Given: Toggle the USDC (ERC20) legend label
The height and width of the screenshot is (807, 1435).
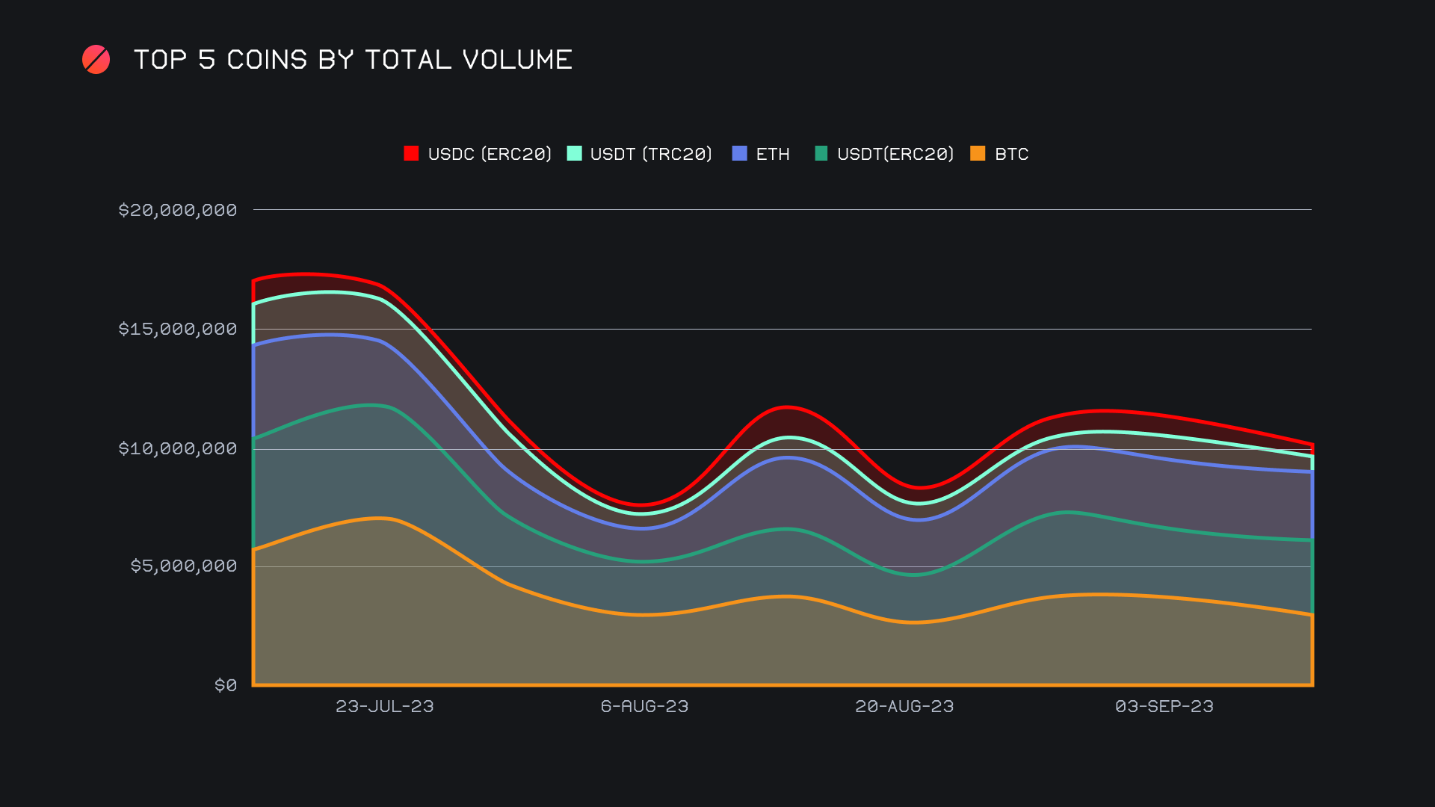Looking at the screenshot, I should pyautogui.click(x=490, y=154).
